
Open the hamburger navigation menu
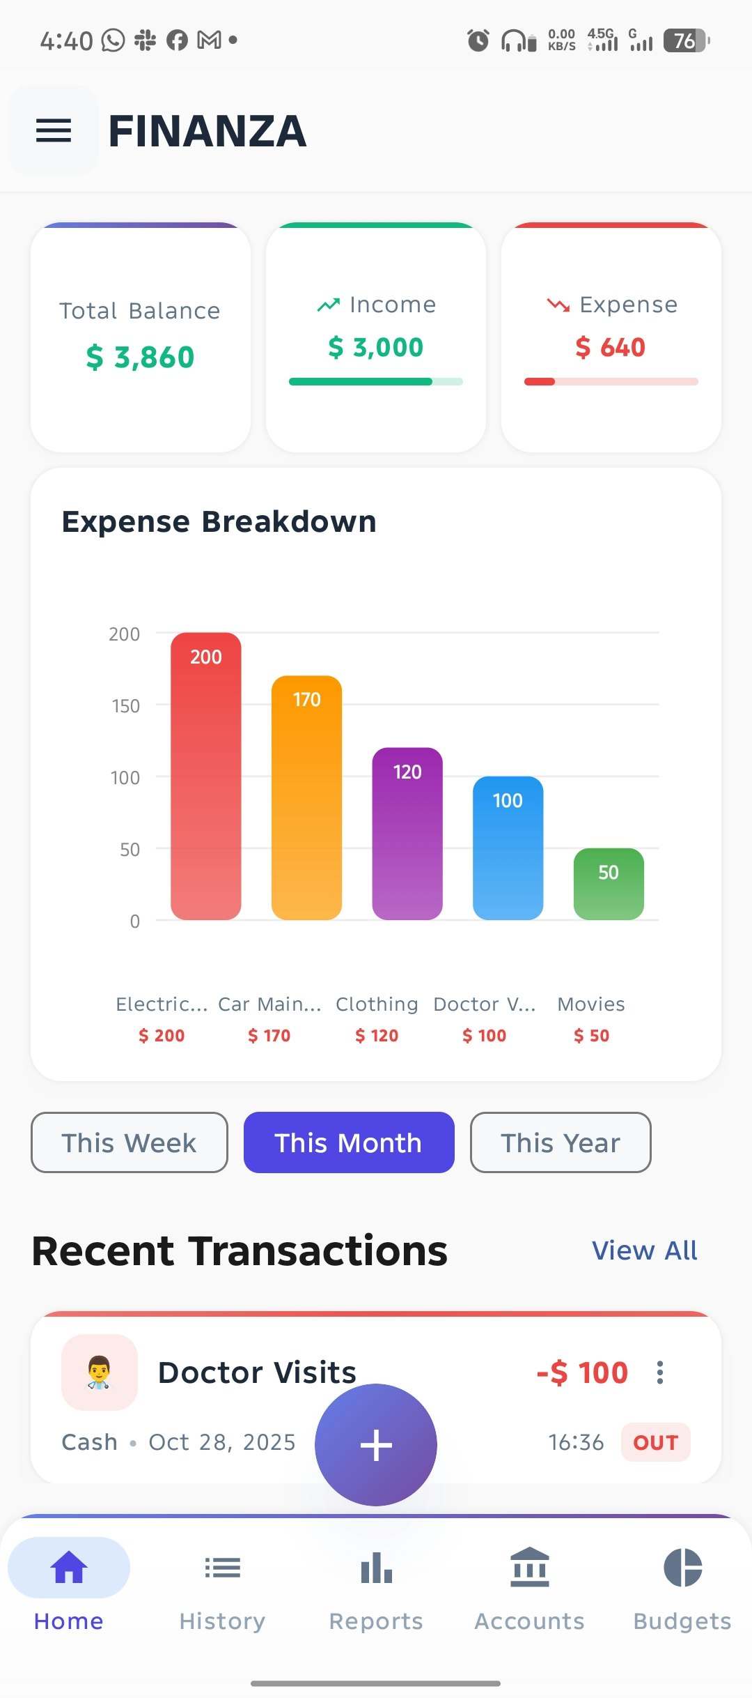(53, 131)
